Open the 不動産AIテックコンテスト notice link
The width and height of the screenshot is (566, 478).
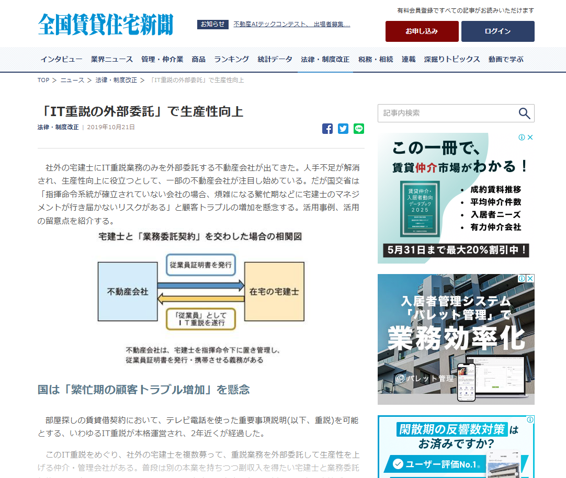click(291, 24)
